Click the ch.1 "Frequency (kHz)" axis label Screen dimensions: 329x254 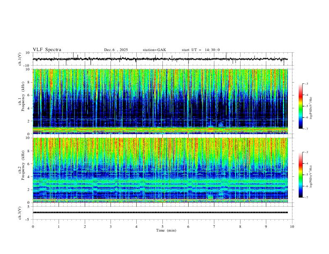[x=23, y=96]
